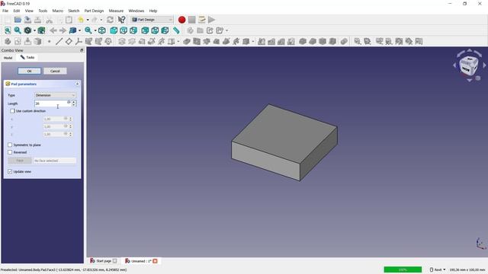Open the Help menu
Screen dimensions: 488x274
coord(153,11)
